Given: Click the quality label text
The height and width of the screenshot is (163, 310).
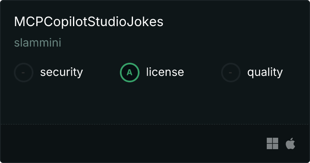Looking at the screenshot, I should coord(265,72).
